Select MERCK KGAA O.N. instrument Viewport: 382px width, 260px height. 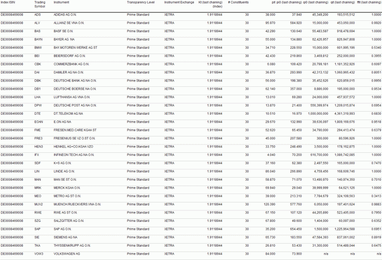click(67, 188)
